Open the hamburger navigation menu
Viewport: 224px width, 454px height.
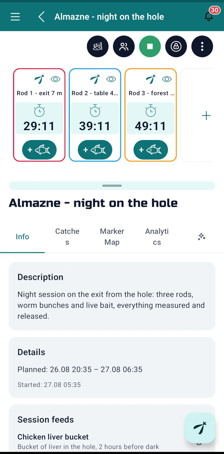pos(15,17)
